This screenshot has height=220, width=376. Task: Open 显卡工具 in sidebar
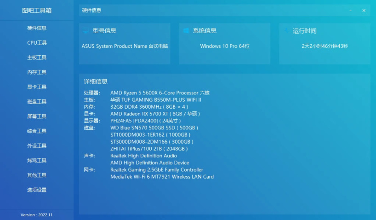point(37,87)
